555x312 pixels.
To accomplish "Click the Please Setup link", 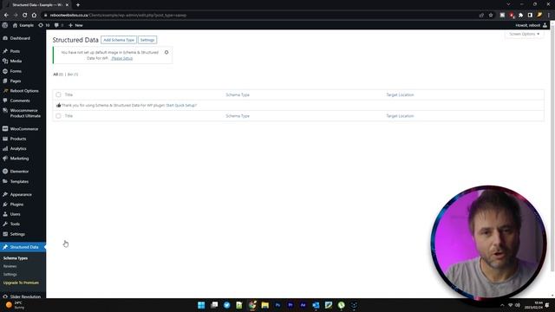I will click(x=121, y=58).
